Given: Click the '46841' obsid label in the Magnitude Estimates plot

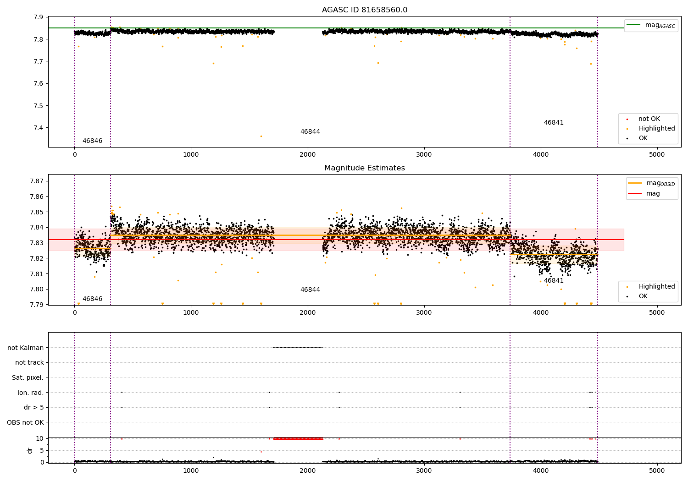Looking at the screenshot, I should coord(554,281).
